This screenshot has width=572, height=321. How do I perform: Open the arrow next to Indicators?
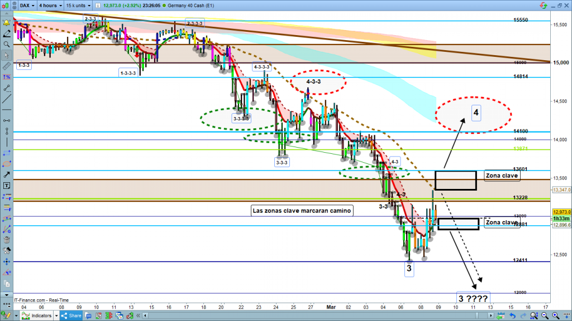point(58,315)
